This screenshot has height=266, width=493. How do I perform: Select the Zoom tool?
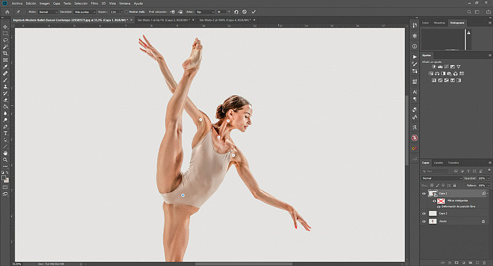[x=5, y=160]
